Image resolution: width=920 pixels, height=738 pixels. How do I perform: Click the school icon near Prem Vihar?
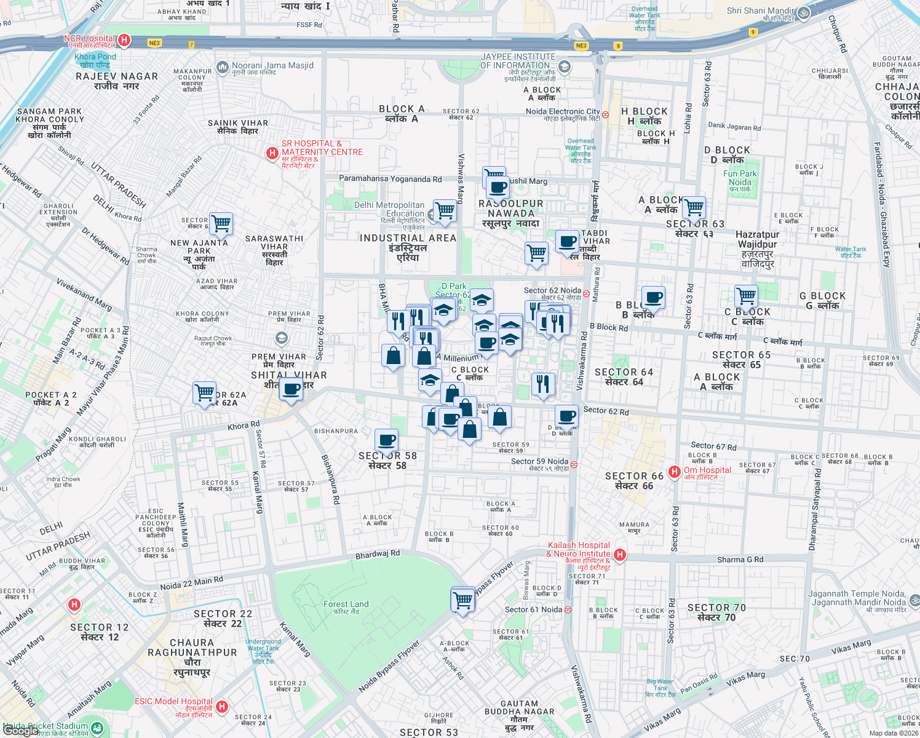click(x=282, y=337)
